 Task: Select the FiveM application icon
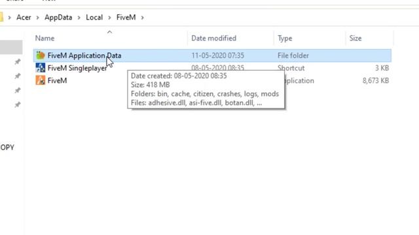41,80
